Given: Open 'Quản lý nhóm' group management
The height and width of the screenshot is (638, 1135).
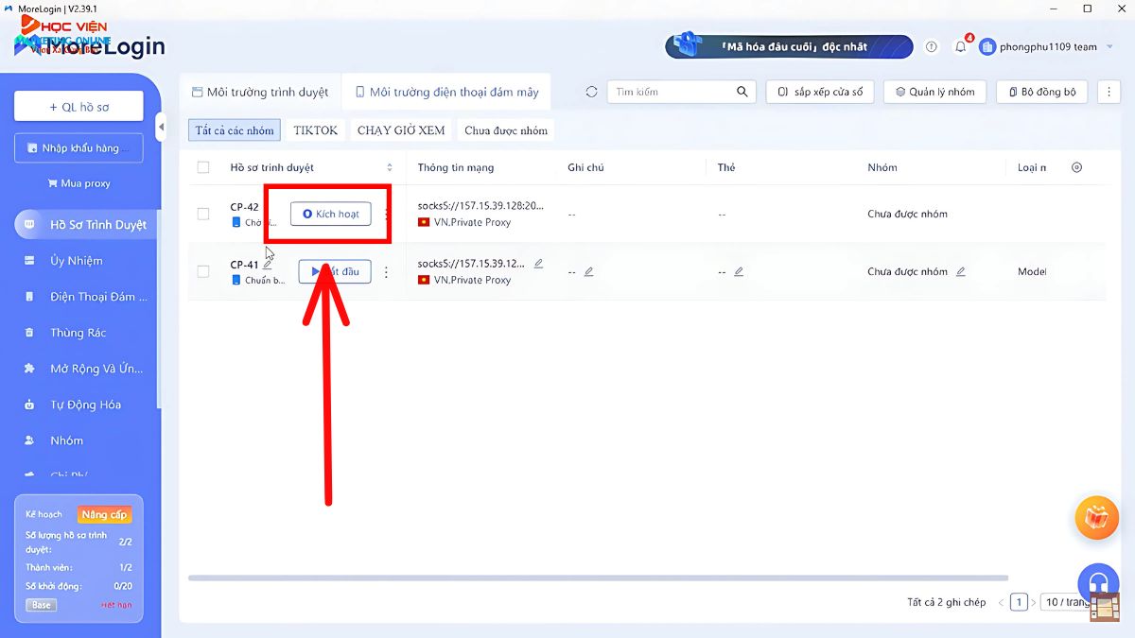Looking at the screenshot, I should tap(935, 92).
